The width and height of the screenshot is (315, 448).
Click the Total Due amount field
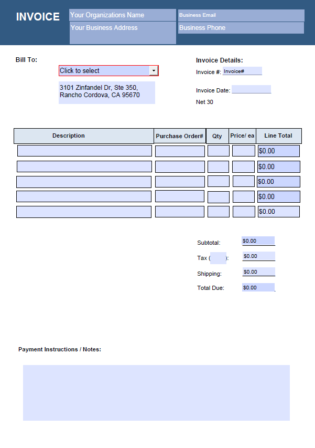tap(258, 287)
